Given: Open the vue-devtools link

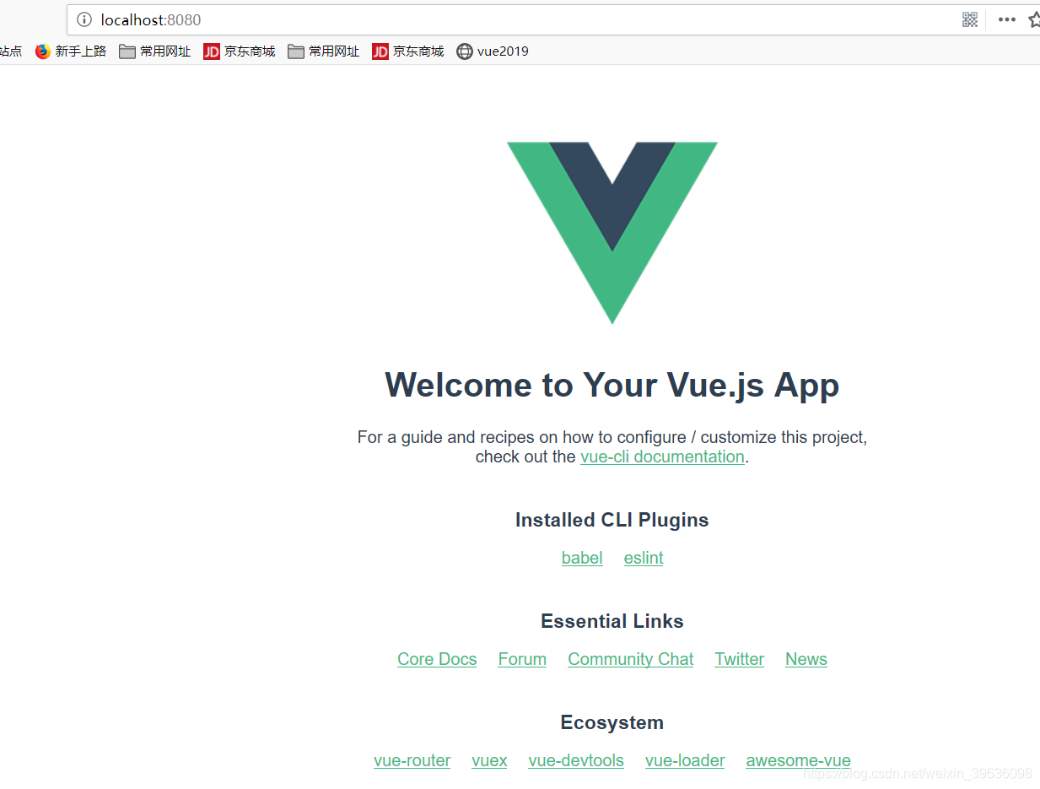Looking at the screenshot, I should [576, 760].
